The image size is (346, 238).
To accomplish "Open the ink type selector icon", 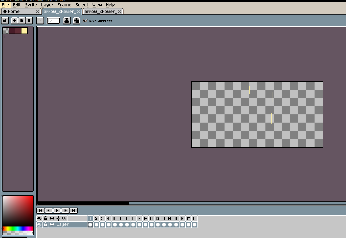I will point(67,20).
